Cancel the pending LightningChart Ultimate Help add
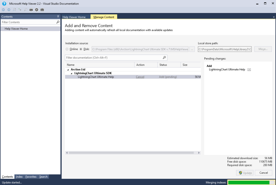The width and height of the screenshot is (276, 185). click(140, 77)
